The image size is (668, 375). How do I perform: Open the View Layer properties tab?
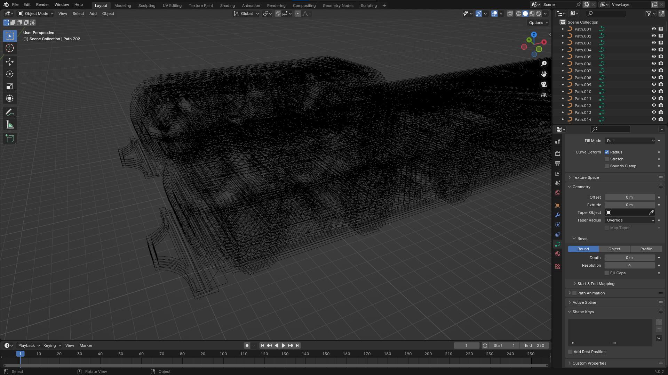[558, 173]
